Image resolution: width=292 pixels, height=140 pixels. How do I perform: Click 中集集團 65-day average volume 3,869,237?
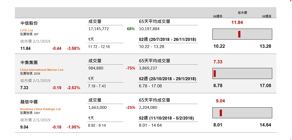click(x=148, y=68)
